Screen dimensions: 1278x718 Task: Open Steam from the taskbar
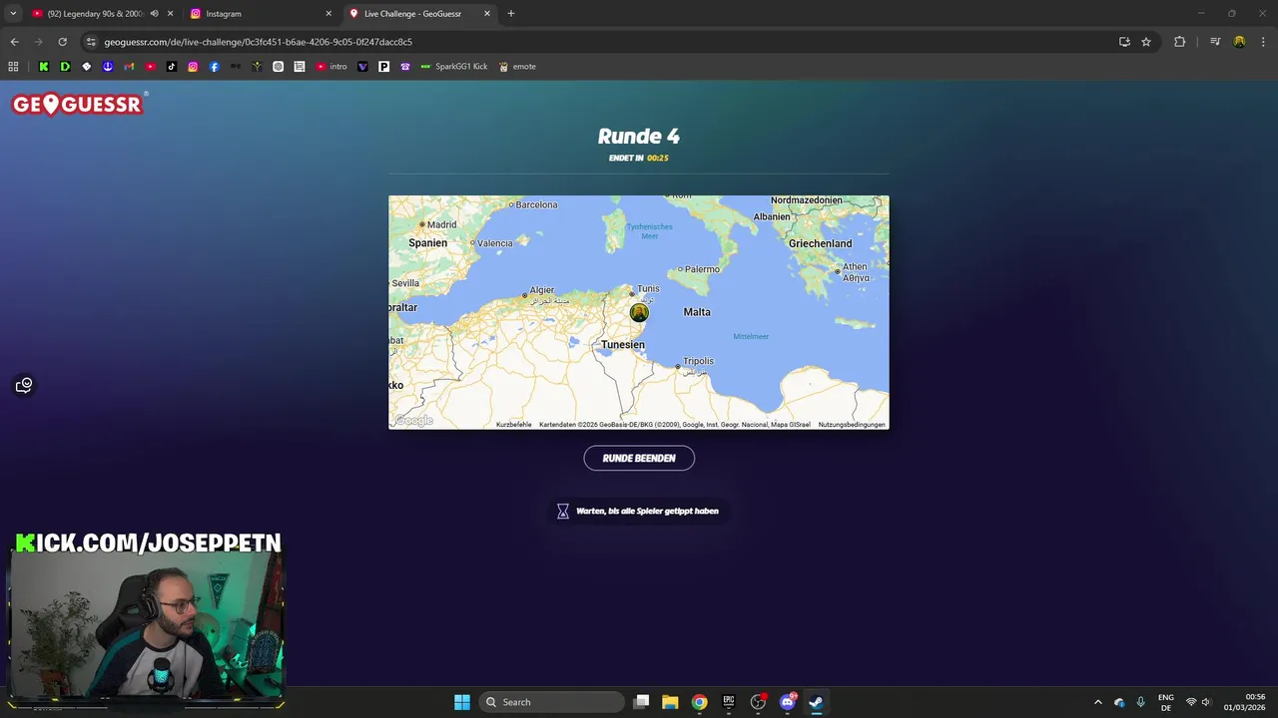(816, 702)
